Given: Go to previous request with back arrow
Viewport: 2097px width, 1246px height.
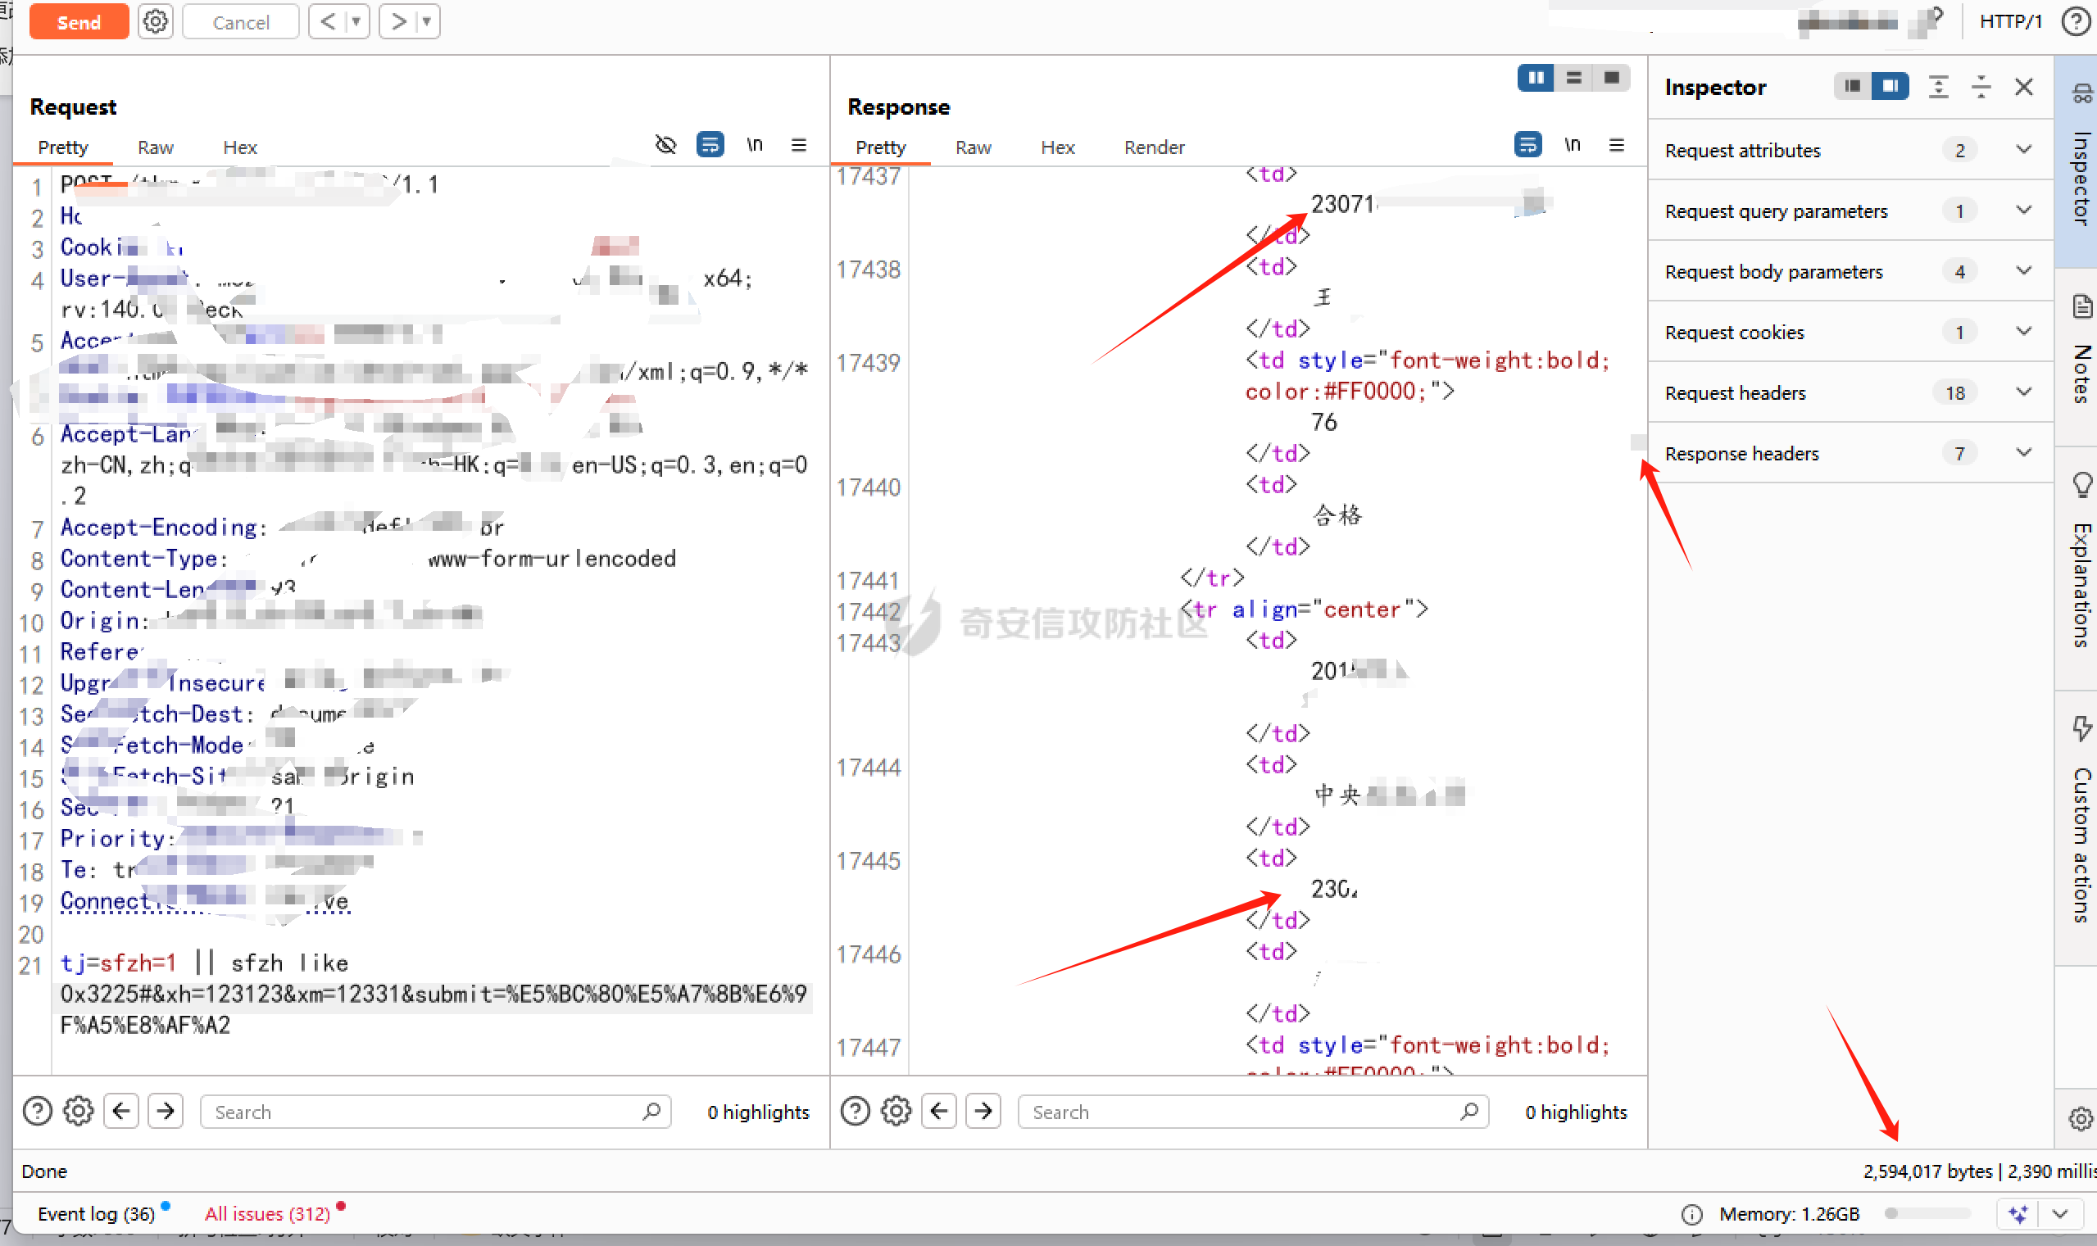Looking at the screenshot, I should (x=328, y=22).
